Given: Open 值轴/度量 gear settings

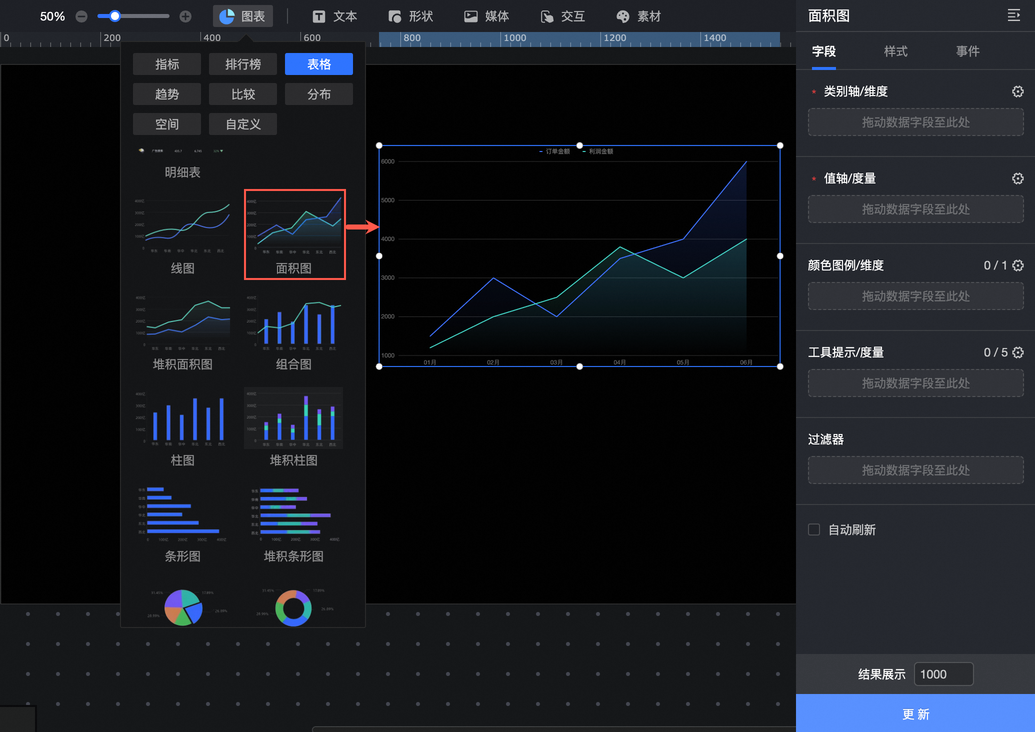Looking at the screenshot, I should [x=1017, y=178].
